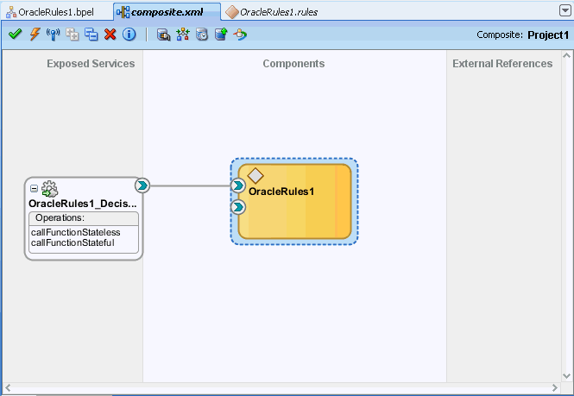Image resolution: width=574 pixels, height=396 pixels.
Task: Select the callFunctionStateless operation
Action: click(x=75, y=232)
